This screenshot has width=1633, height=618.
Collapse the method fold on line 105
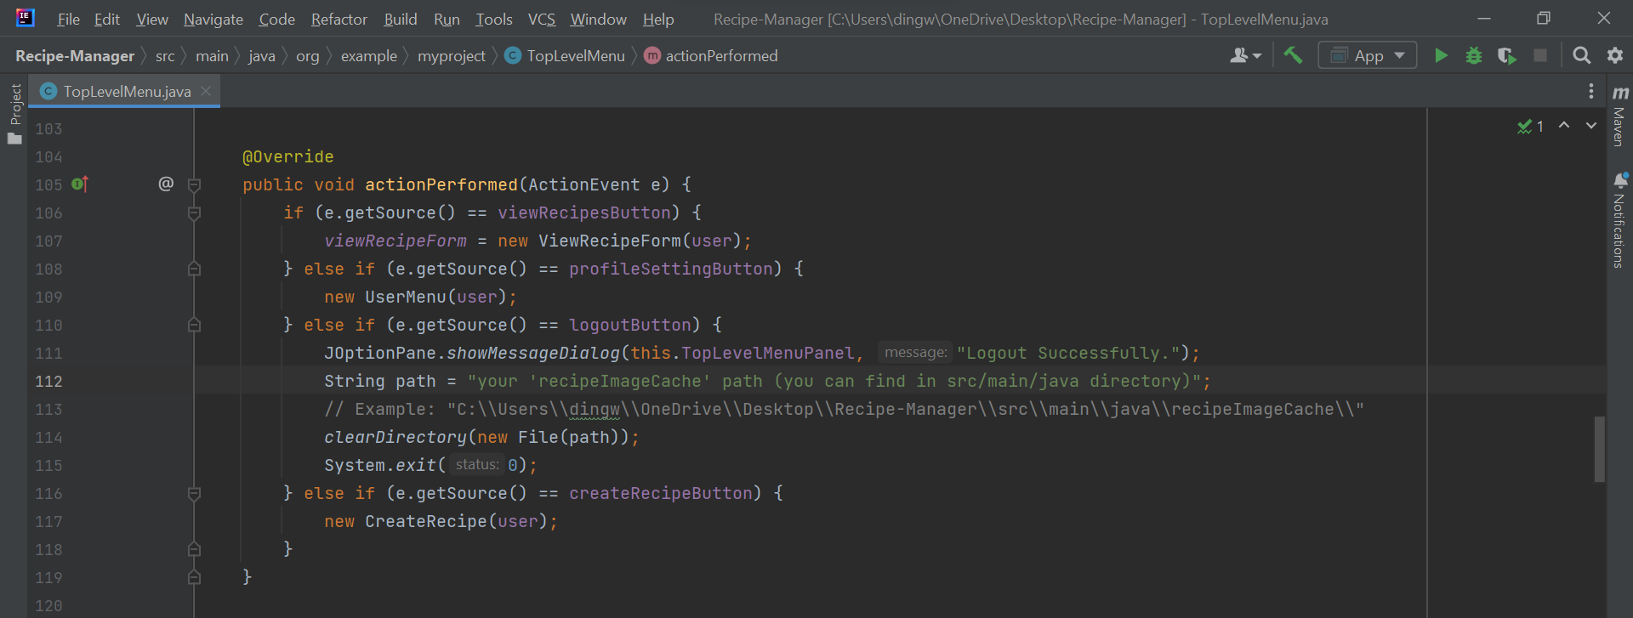pyautogui.click(x=194, y=184)
